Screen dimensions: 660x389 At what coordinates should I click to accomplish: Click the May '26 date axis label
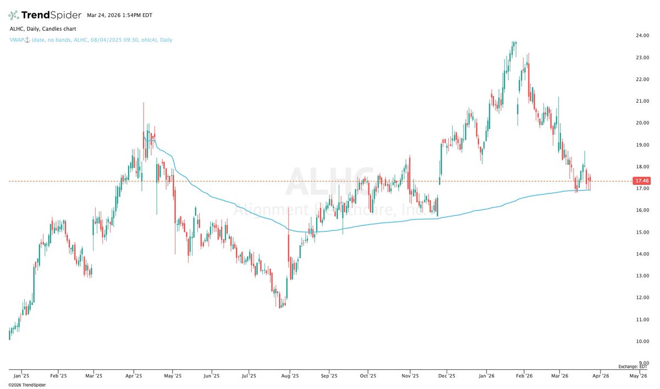[637, 376]
